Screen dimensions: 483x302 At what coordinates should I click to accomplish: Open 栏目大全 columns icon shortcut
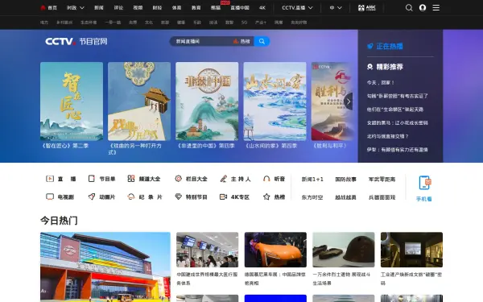[x=178, y=179]
